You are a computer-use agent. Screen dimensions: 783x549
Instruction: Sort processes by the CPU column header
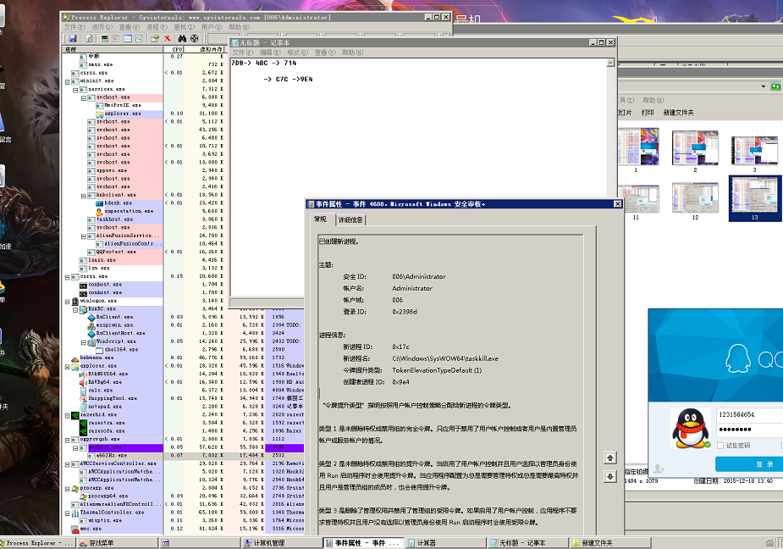(174, 49)
